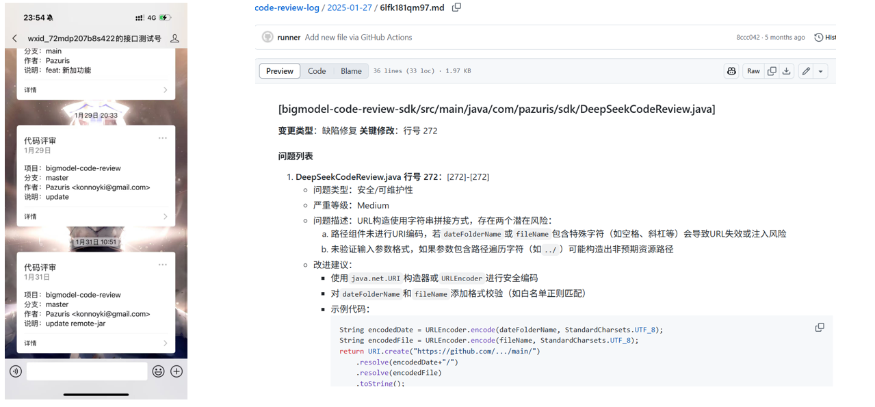Open options menu on 1月29日 card
875x407 pixels.
point(163,138)
